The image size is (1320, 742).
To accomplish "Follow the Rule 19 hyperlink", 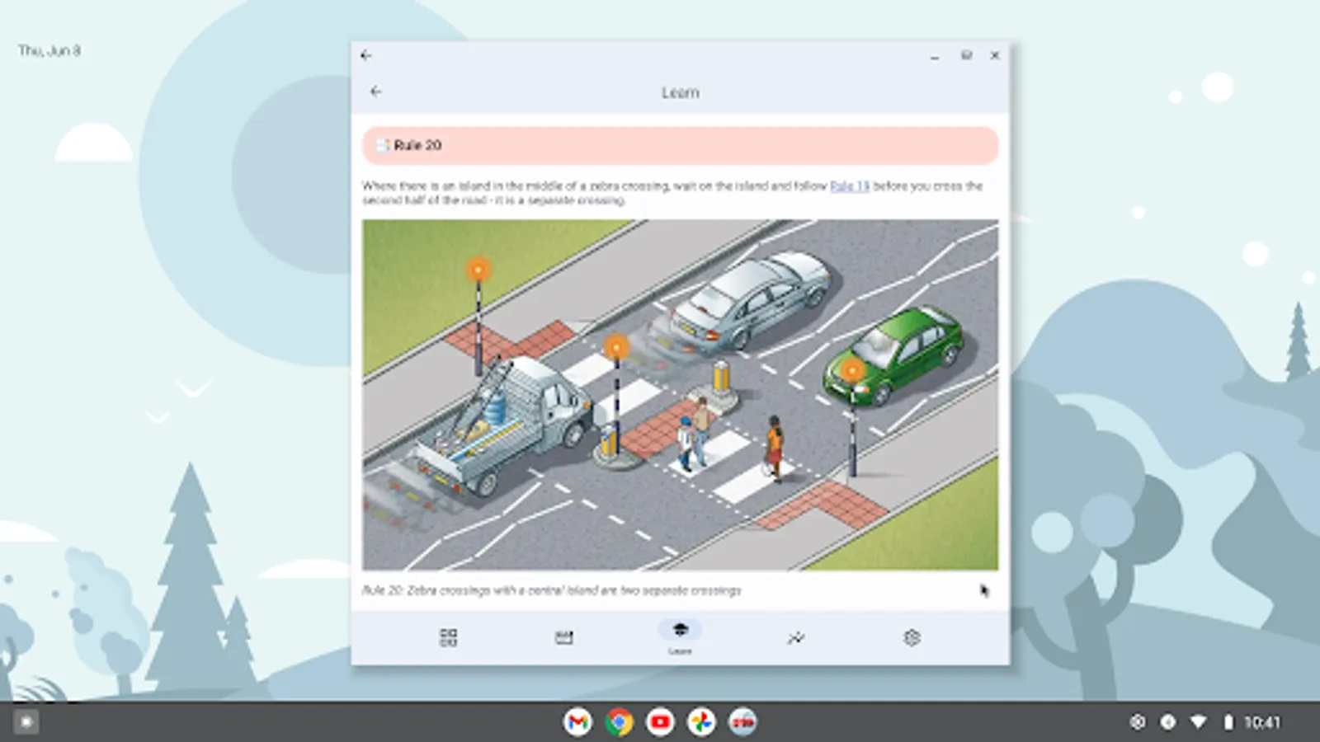I will pyautogui.click(x=850, y=186).
